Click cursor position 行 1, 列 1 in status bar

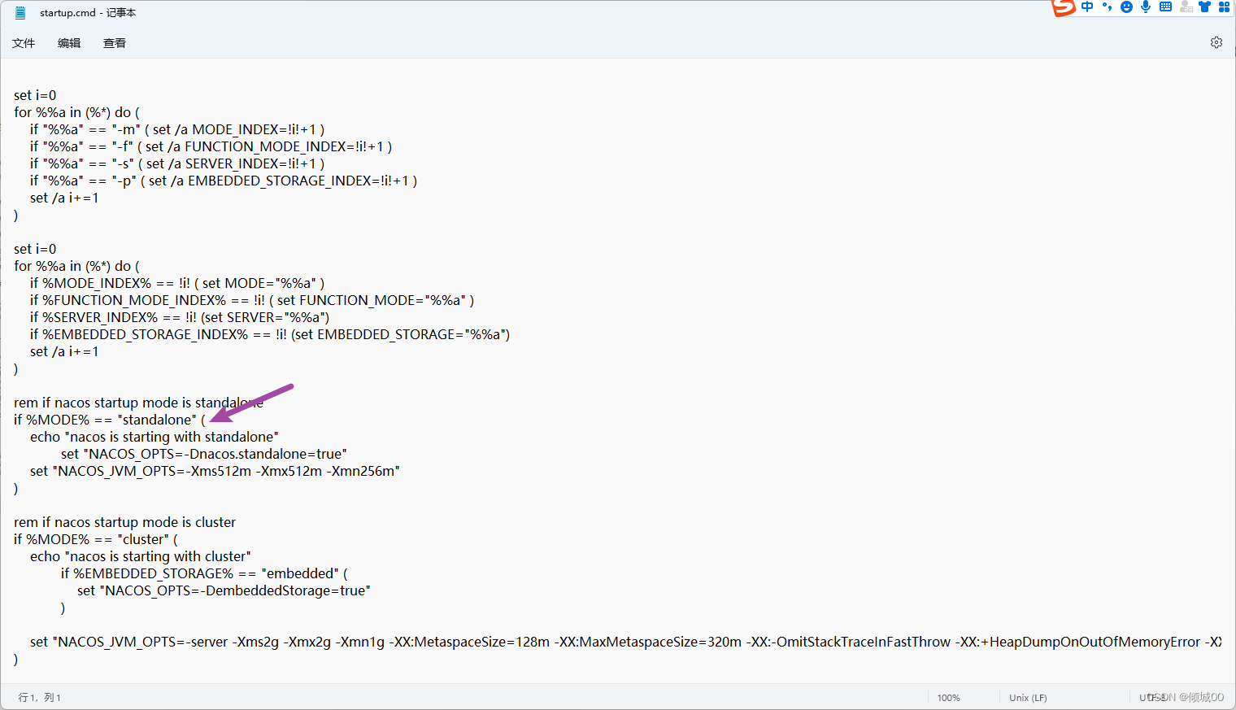39,698
